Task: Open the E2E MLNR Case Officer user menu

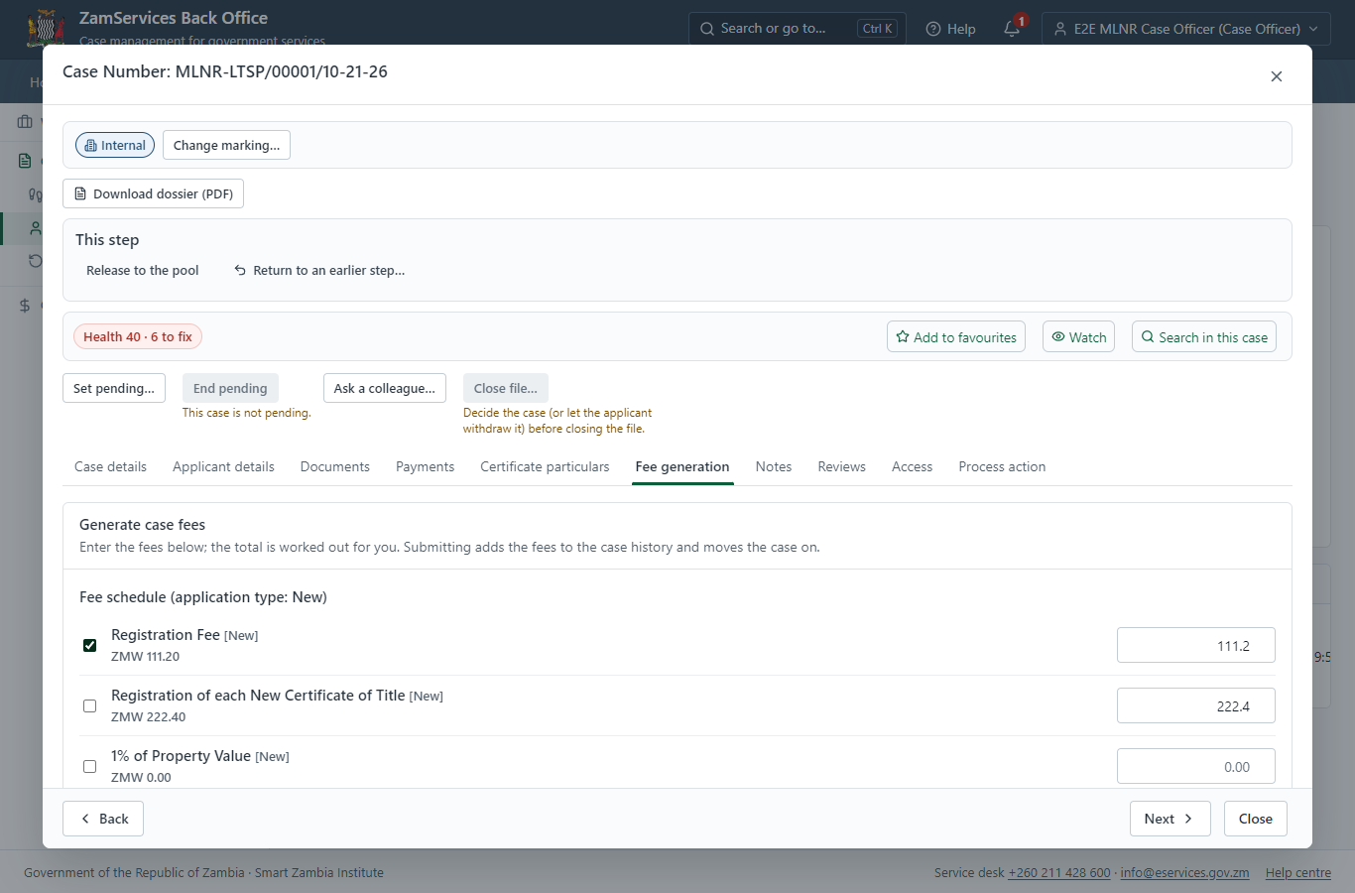Action: point(1186,29)
